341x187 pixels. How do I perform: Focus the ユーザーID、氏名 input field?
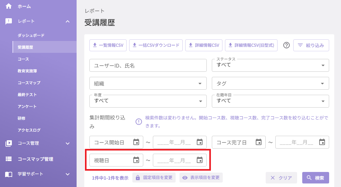pos(148,65)
